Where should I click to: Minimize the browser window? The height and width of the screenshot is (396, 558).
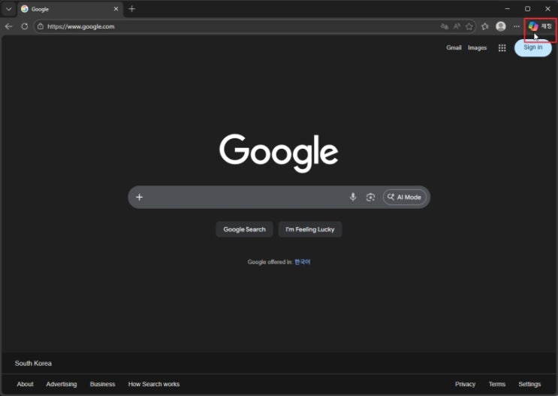pos(508,9)
